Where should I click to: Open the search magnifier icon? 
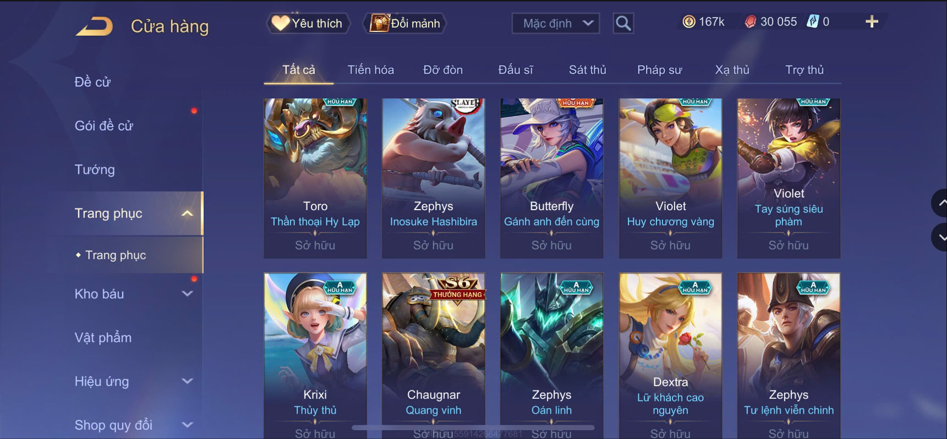tap(623, 23)
